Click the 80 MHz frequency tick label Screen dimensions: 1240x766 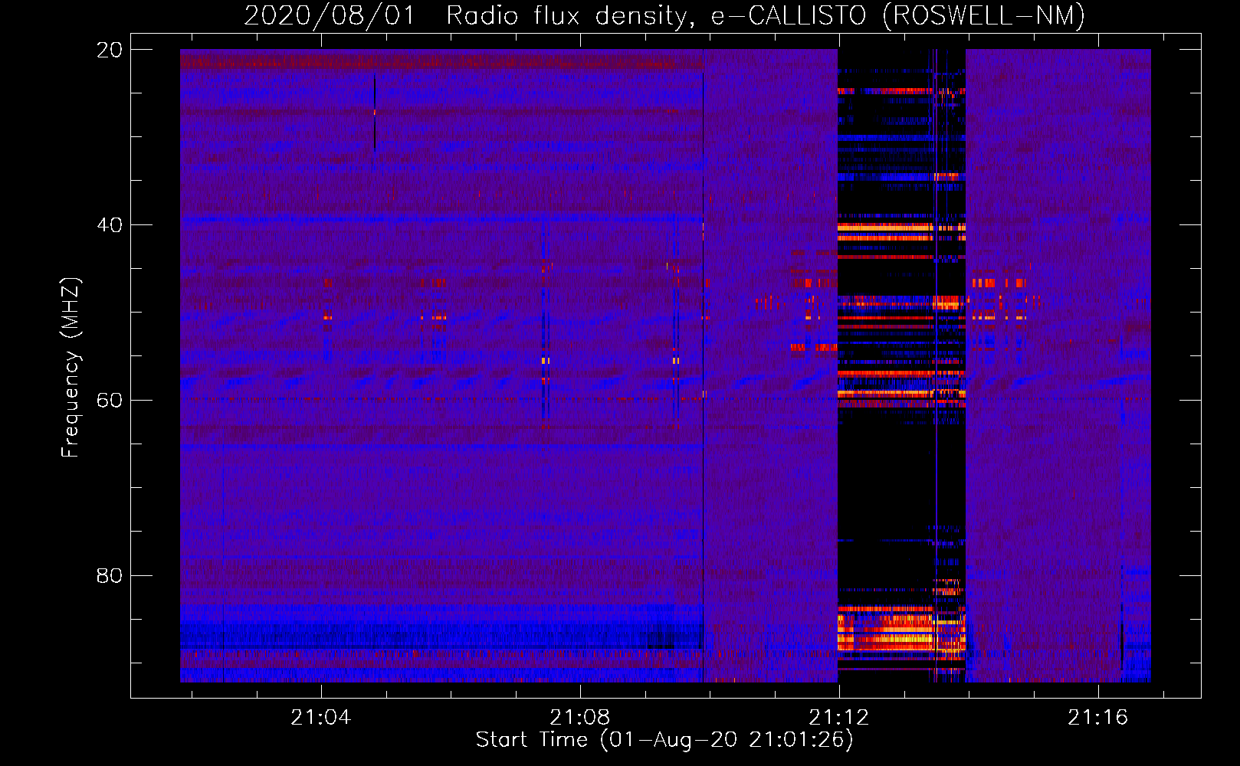coord(109,575)
